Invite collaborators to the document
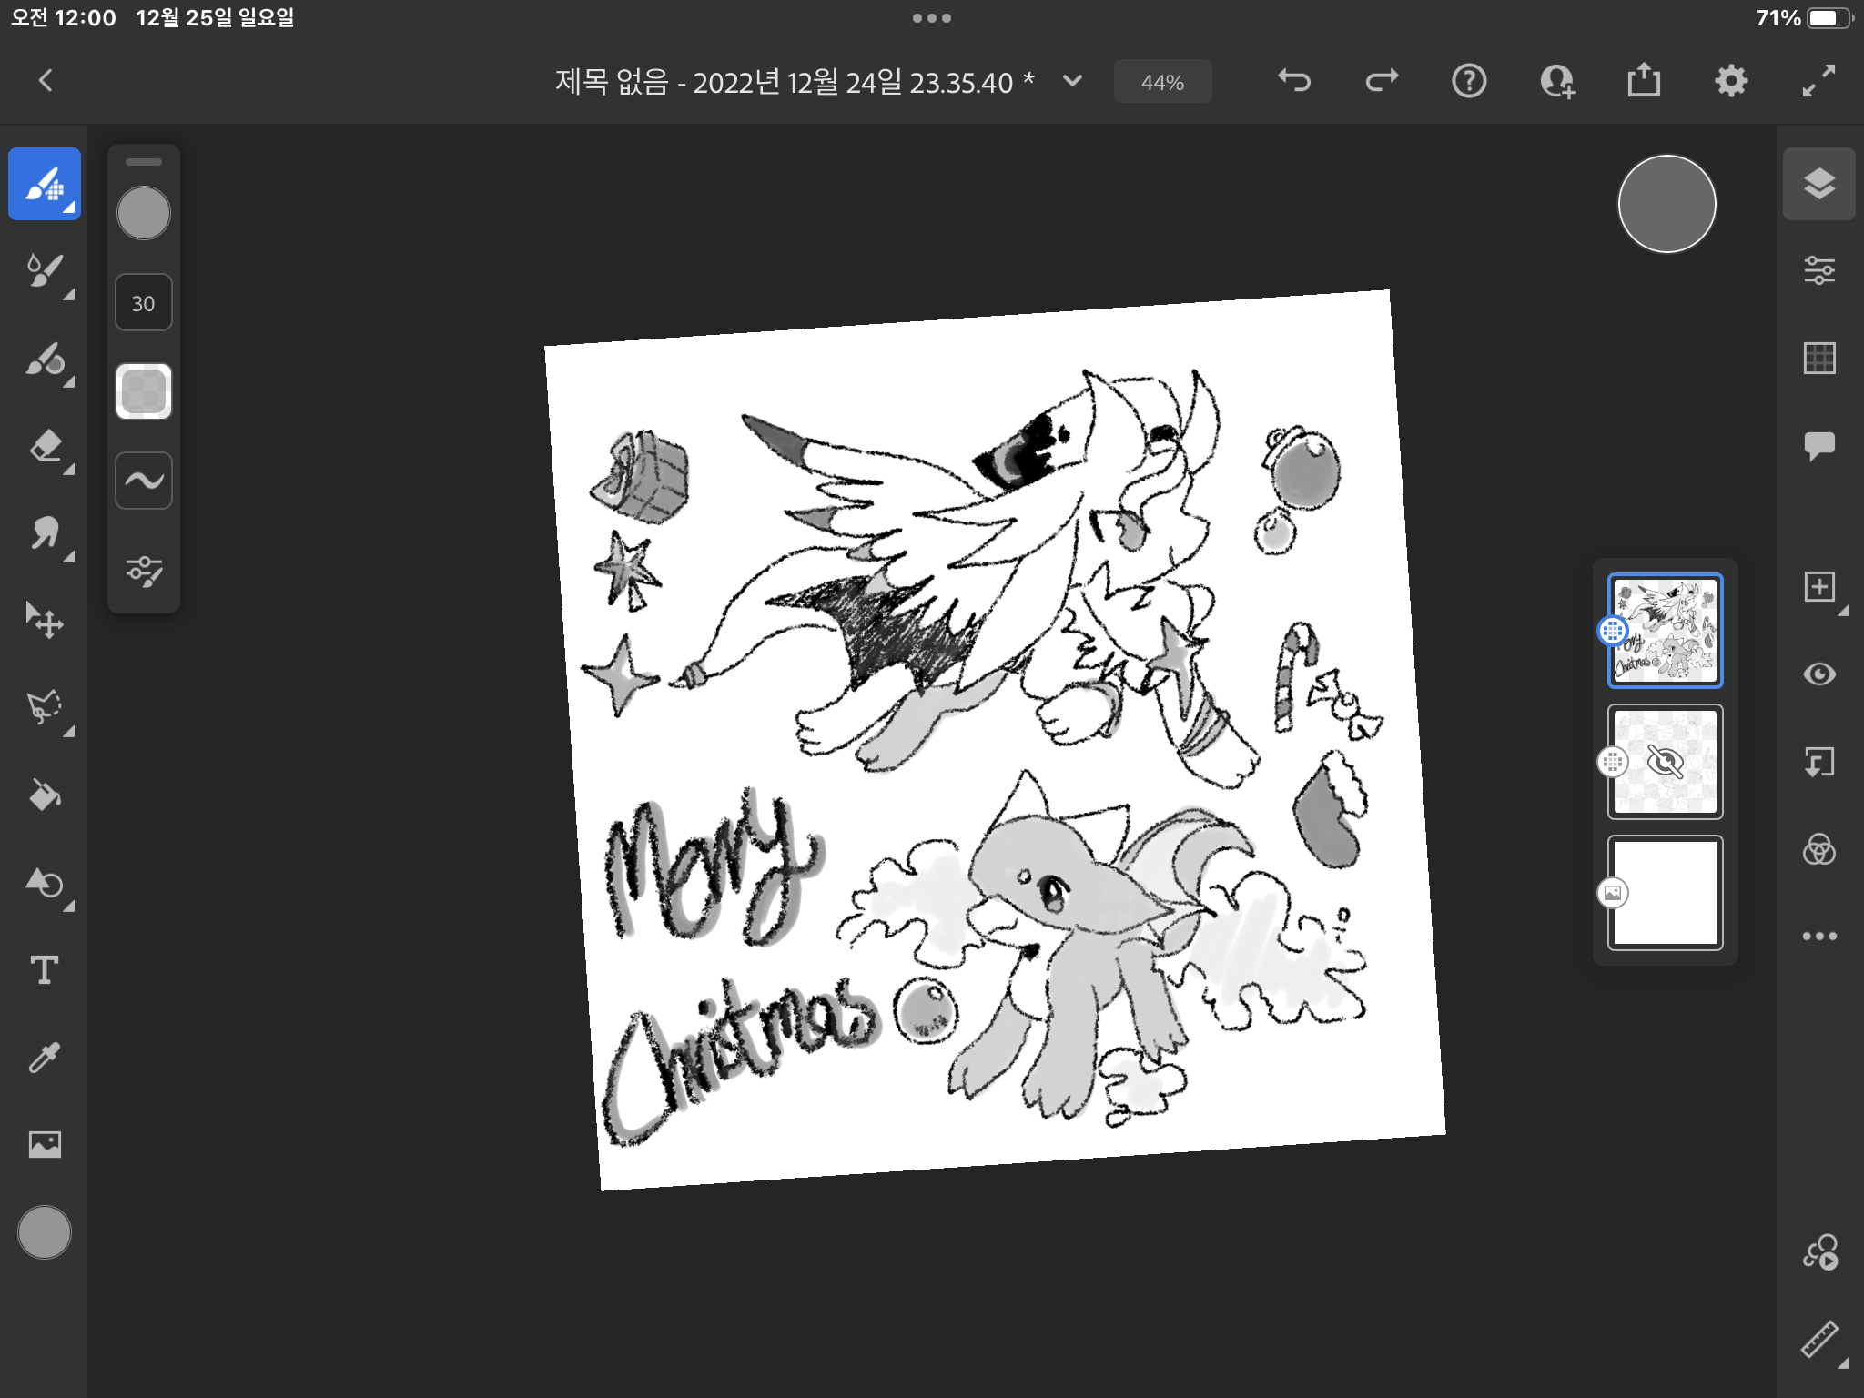Viewport: 1864px width, 1398px height. [1557, 81]
